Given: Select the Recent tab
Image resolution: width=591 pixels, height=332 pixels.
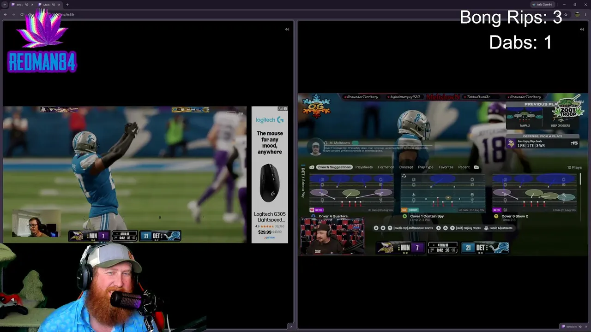Looking at the screenshot, I should click(464, 167).
